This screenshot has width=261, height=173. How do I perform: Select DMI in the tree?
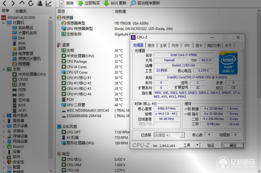pos(18,38)
